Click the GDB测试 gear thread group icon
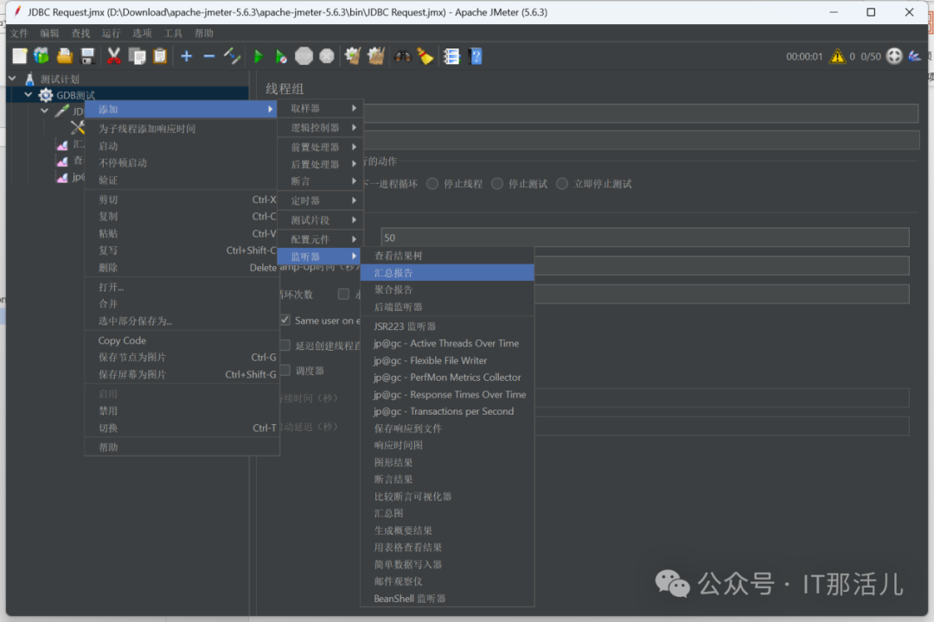 point(45,95)
